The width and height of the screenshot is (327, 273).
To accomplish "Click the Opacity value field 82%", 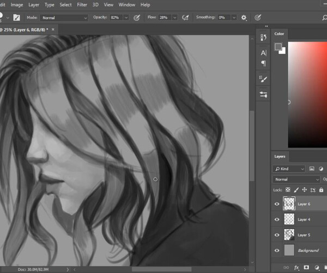I will tap(116, 18).
